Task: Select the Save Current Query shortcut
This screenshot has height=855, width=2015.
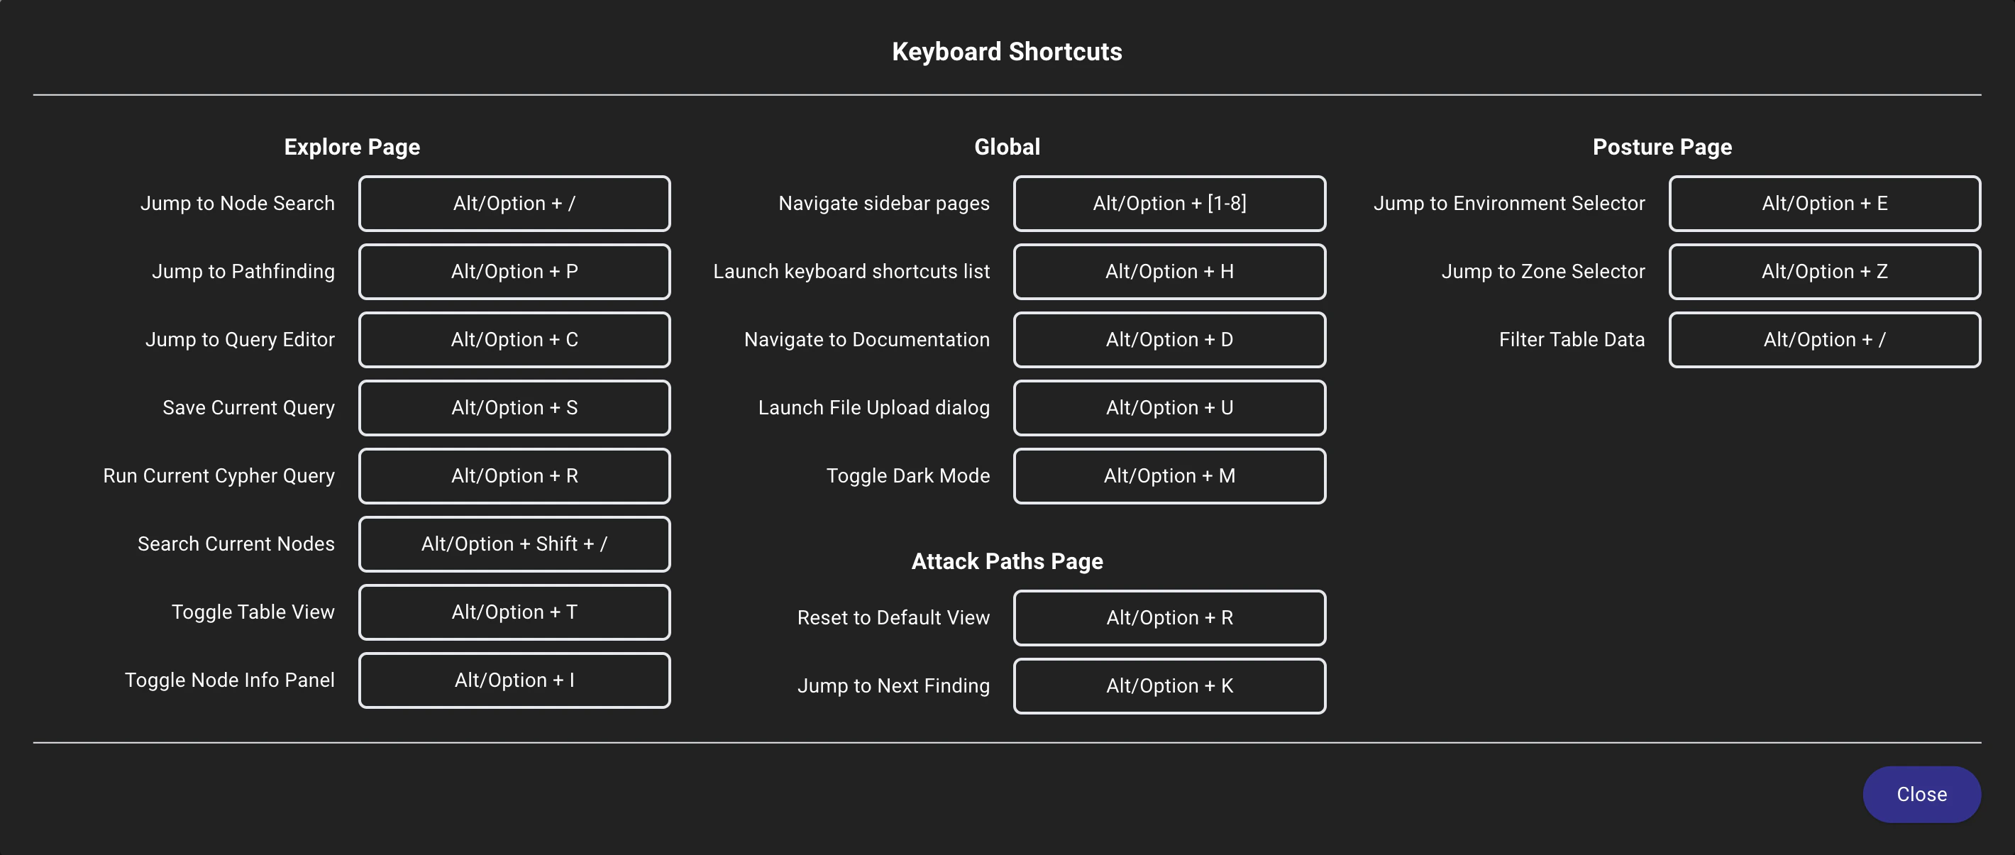Action: click(x=514, y=407)
